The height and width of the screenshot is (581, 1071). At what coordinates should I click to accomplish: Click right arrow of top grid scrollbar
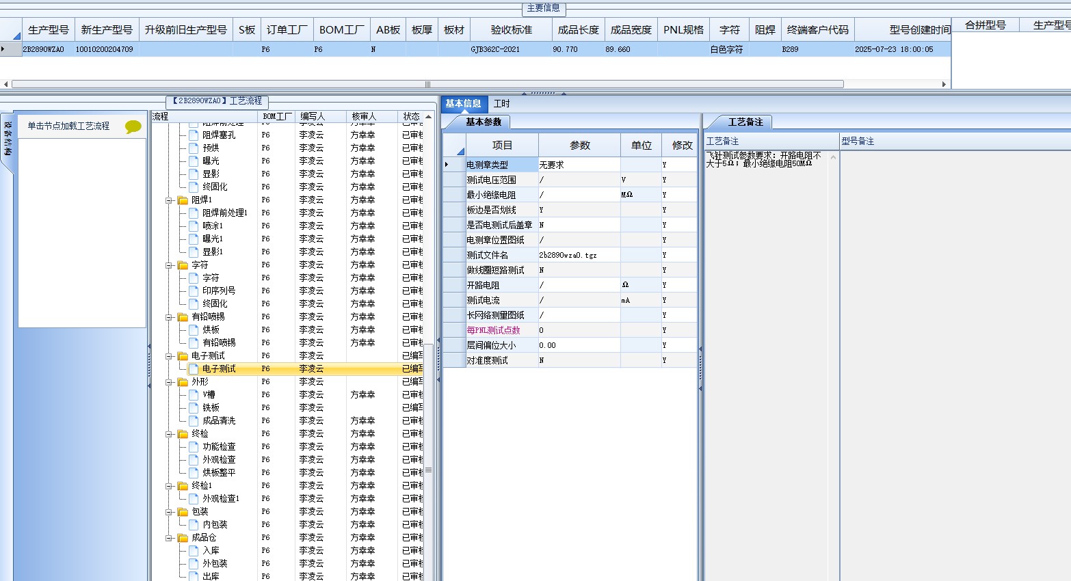[x=944, y=85]
